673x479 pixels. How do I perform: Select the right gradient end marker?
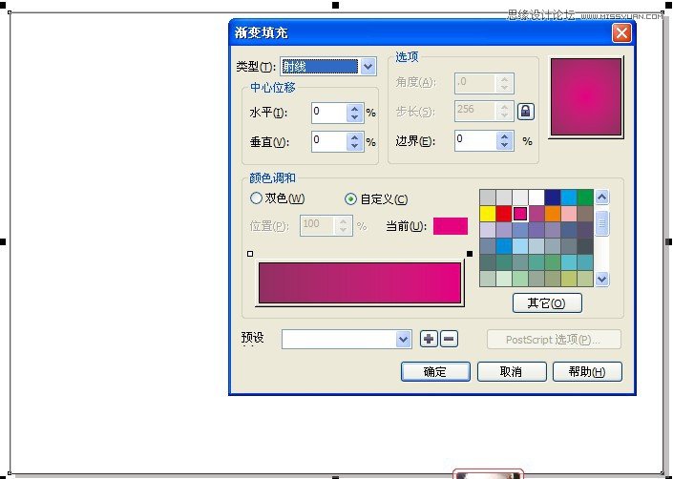pos(469,254)
